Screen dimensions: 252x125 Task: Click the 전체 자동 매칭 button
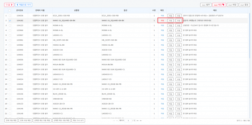[11, 120]
